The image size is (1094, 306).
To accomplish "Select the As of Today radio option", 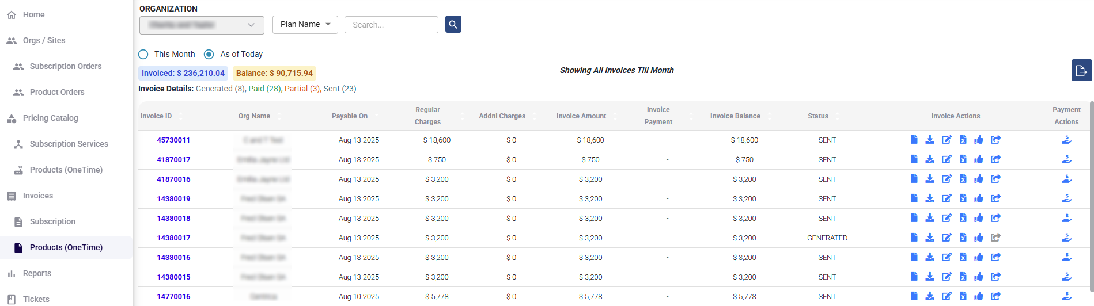I will point(209,54).
